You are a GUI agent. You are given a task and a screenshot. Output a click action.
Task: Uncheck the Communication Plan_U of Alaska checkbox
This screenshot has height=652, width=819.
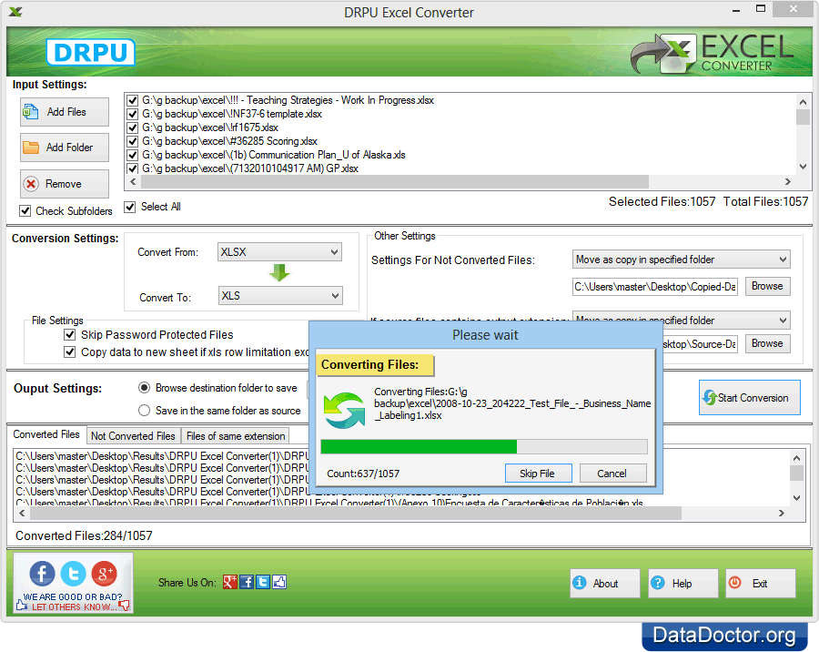pyautogui.click(x=133, y=155)
